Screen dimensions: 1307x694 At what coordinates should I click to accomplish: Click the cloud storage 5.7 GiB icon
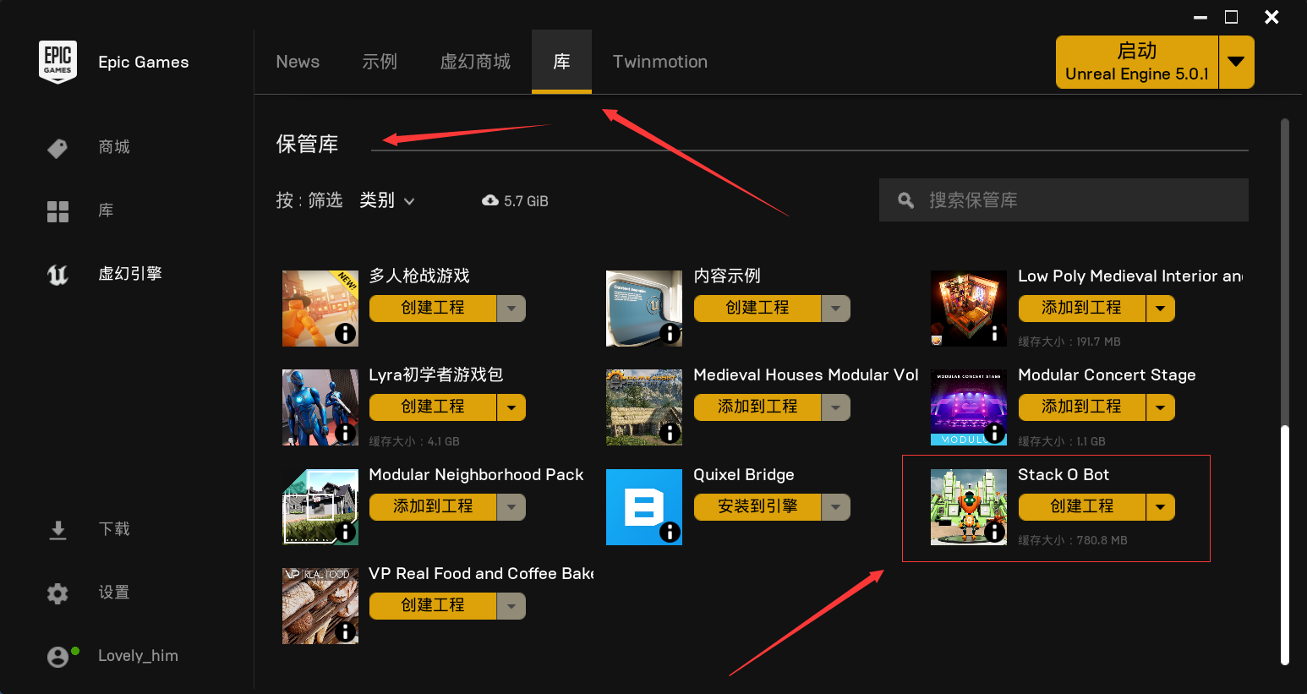click(x=490, y=200)
